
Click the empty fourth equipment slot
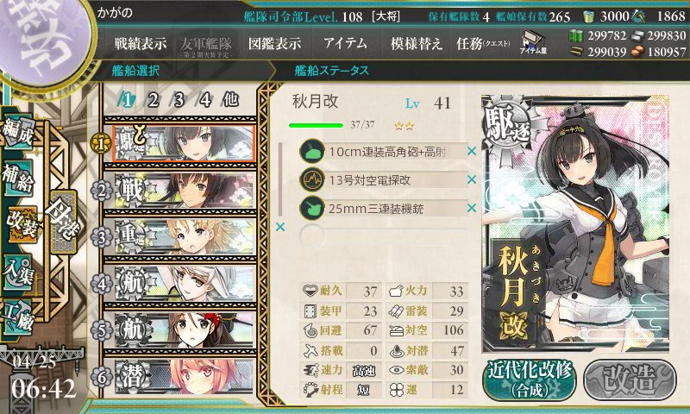click(383, 236)
